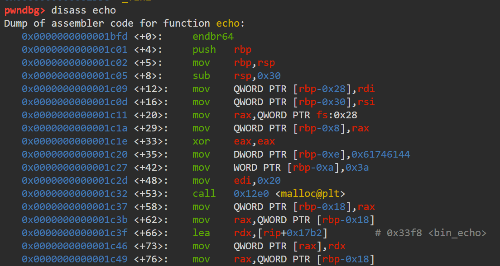The width and height of the screenshot is (500, 266).
Task: Select the 'lea' instruction mnemonic
Action: [x=201, y=233]
